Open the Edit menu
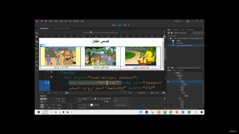 tap(46, 21)
